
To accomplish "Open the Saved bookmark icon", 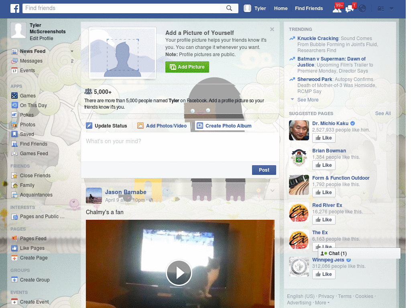I will click(x=14, y=134).
